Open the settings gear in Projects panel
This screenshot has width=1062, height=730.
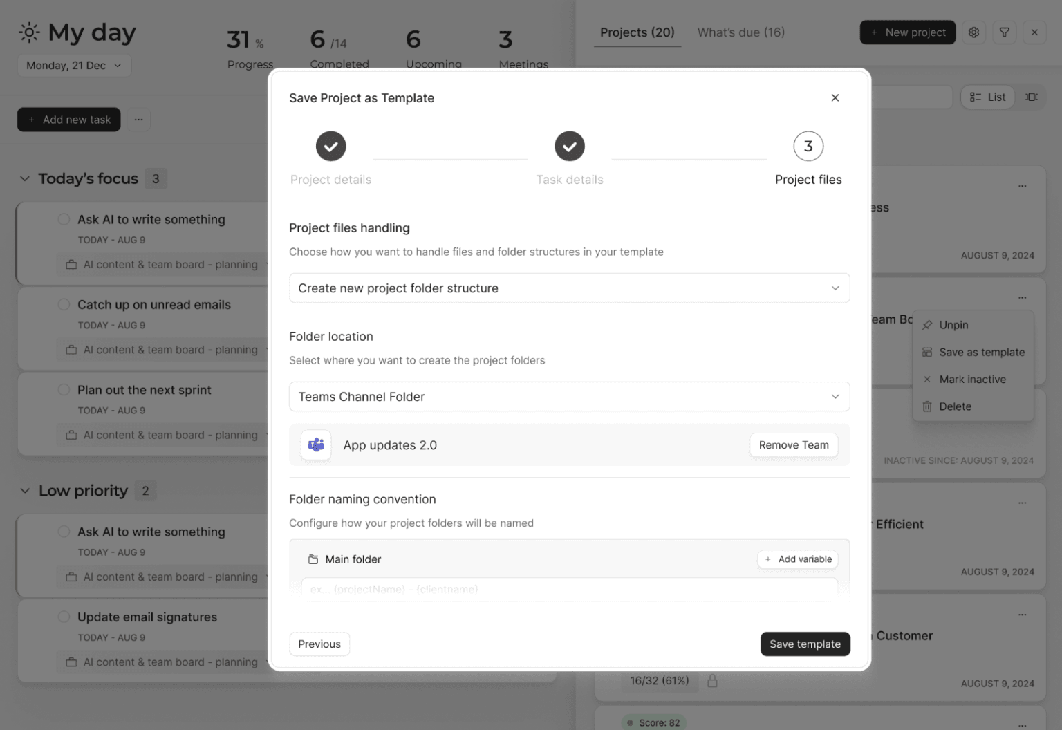973,32
